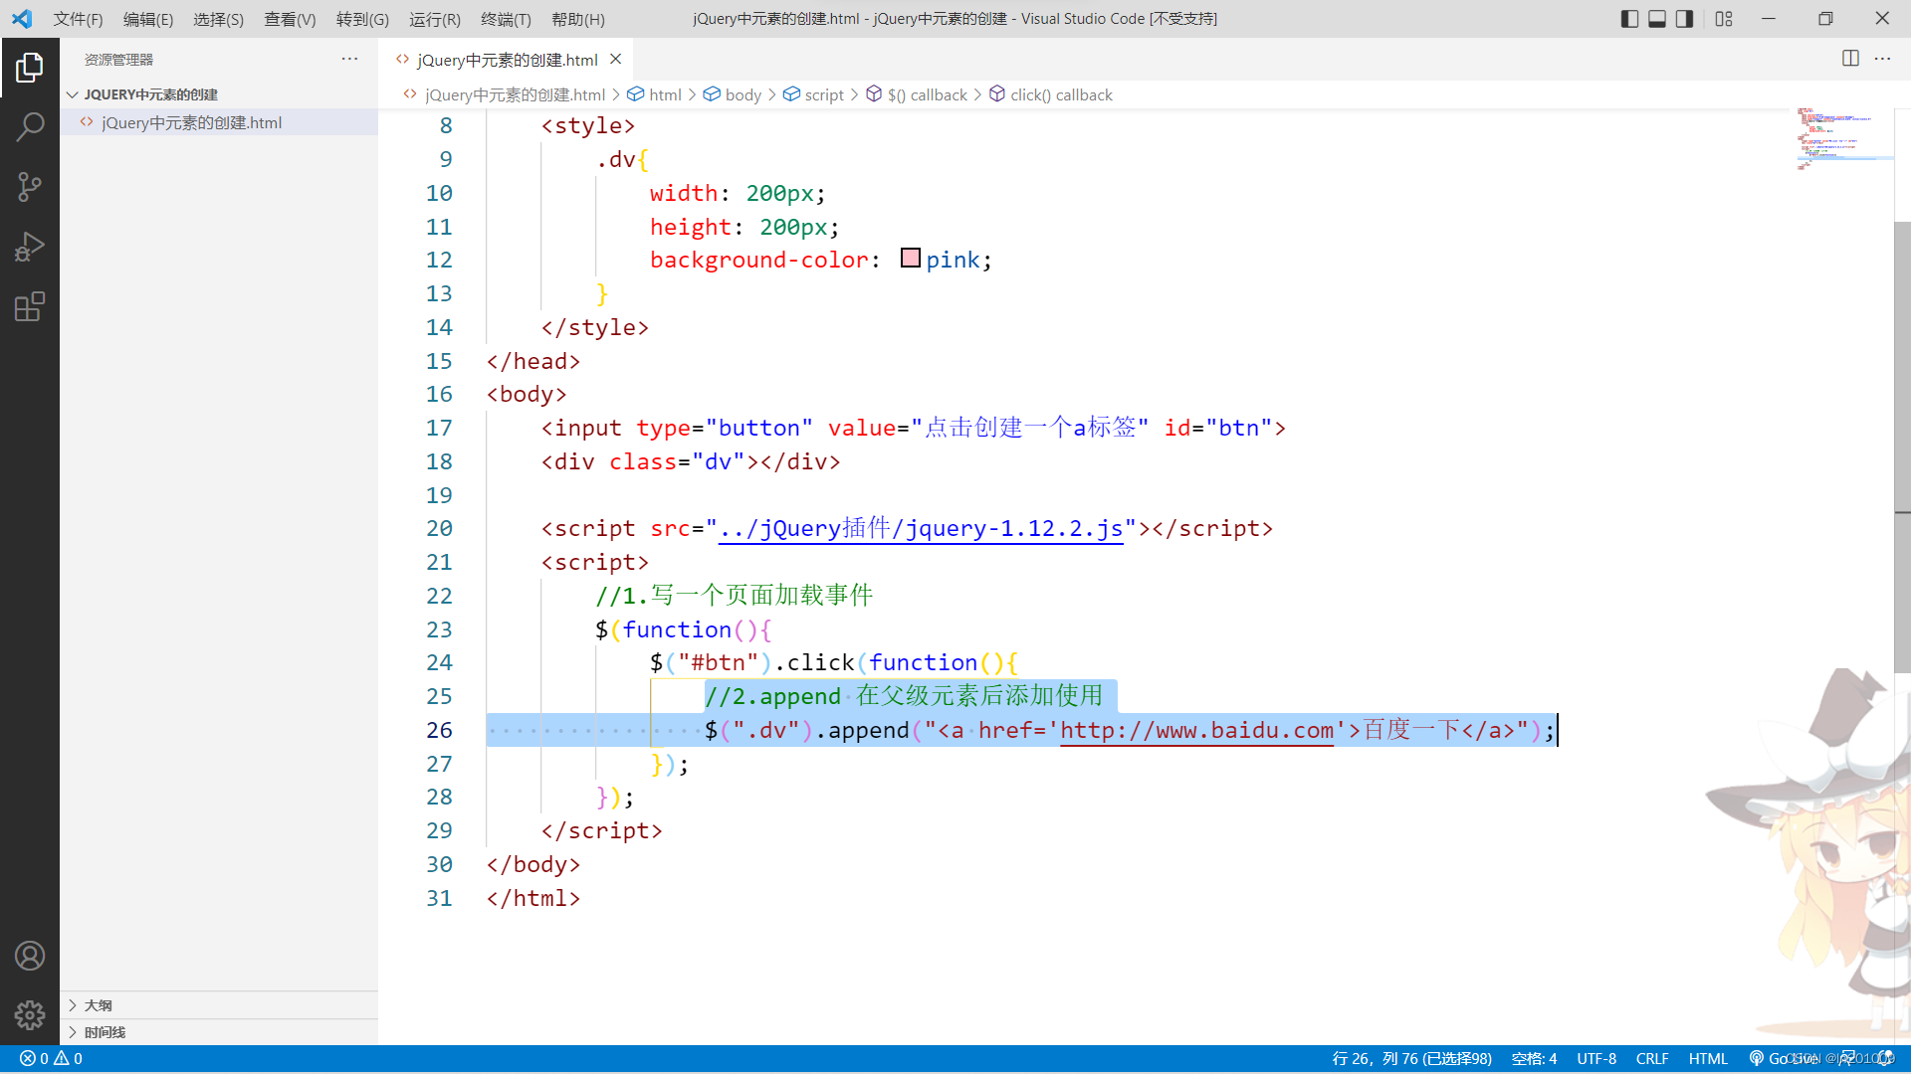Toggle the primary side bar layout button
Viewport: 1911px width, 1074px height.
point(1629,19)
